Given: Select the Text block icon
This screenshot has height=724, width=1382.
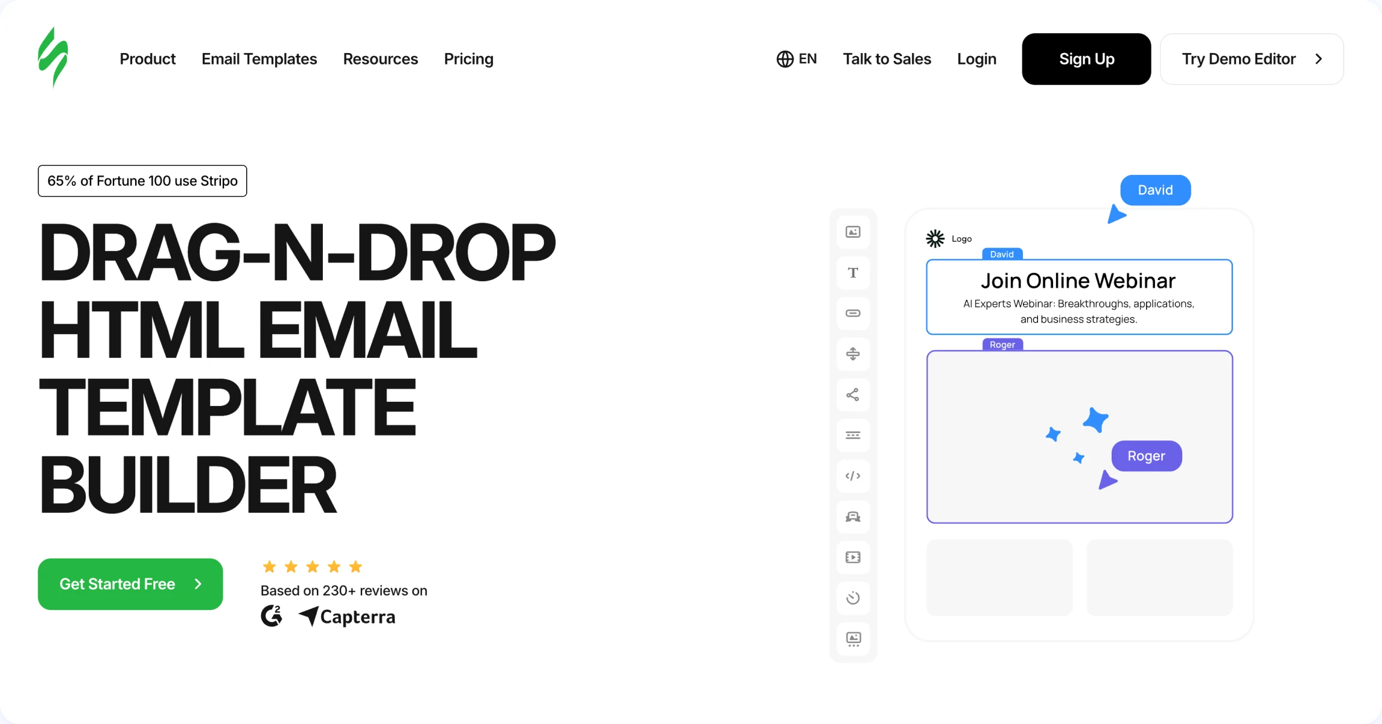Looking at the screenshot, I should point(853,273).
